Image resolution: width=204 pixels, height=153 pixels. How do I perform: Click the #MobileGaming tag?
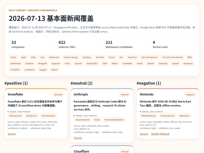[148, 116]
